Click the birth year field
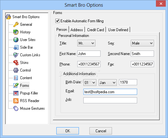This screenshot has width=168, height=138. [x=128, y=82]
